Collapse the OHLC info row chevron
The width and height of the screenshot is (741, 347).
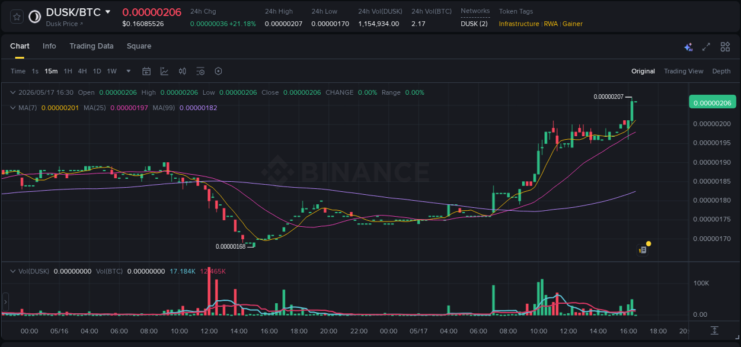(x=13, y=92)
